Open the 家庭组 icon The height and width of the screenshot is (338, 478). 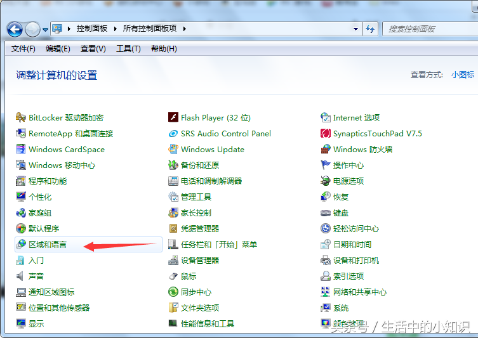(x=21, y=212)
